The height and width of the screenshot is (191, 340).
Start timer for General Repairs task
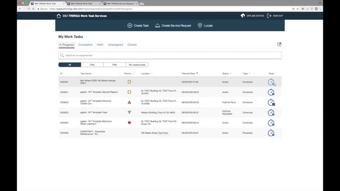tap(271, 92)
